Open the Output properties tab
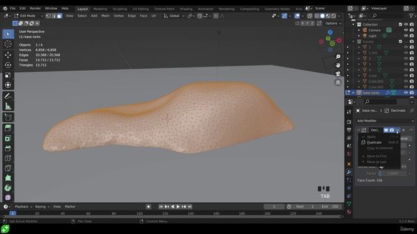417x234 pixels. coord(349,130)
